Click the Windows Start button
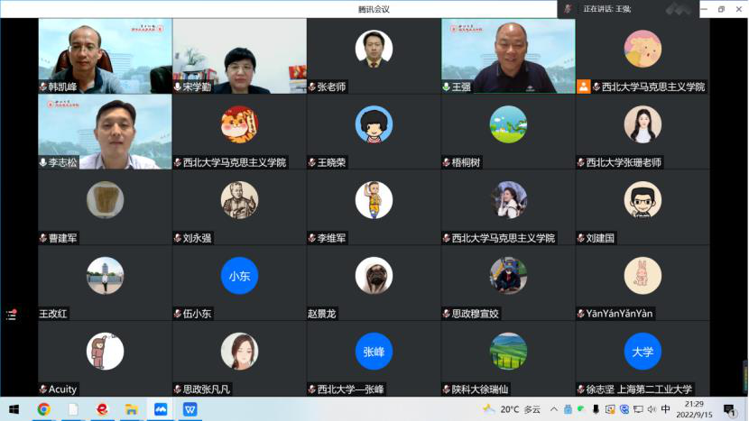Screen dimensions: 749x421 point(14,409)
